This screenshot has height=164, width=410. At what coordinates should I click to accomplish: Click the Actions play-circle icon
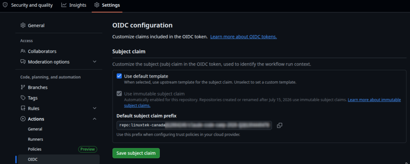[x=23, y=119]
